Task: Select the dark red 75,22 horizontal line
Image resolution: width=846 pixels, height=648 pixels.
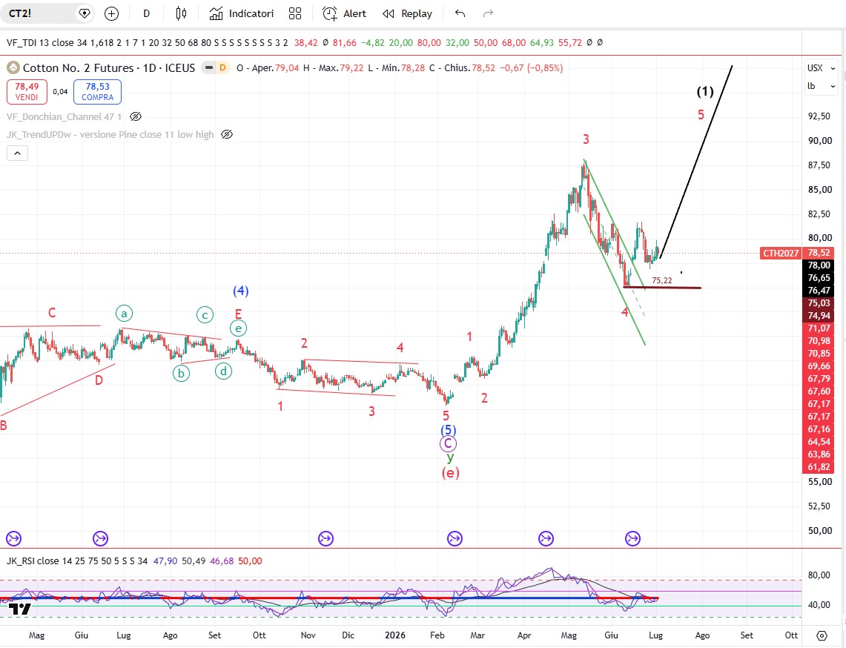Action: click(x=662, y=288)
